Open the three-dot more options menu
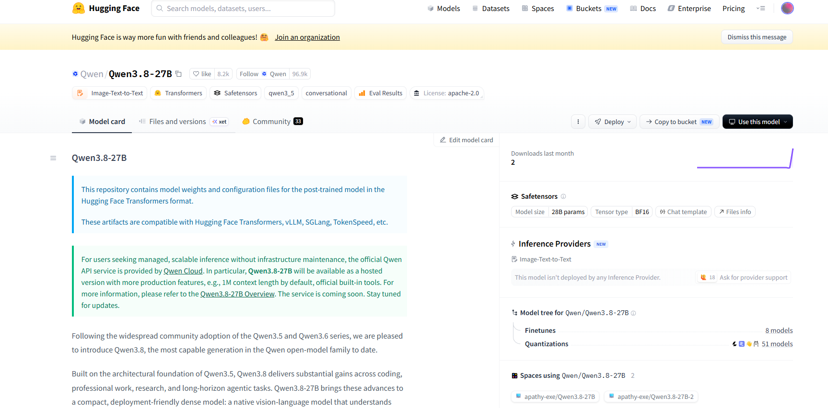The width and height of the screenshot is (828, 408). [578, 122]
